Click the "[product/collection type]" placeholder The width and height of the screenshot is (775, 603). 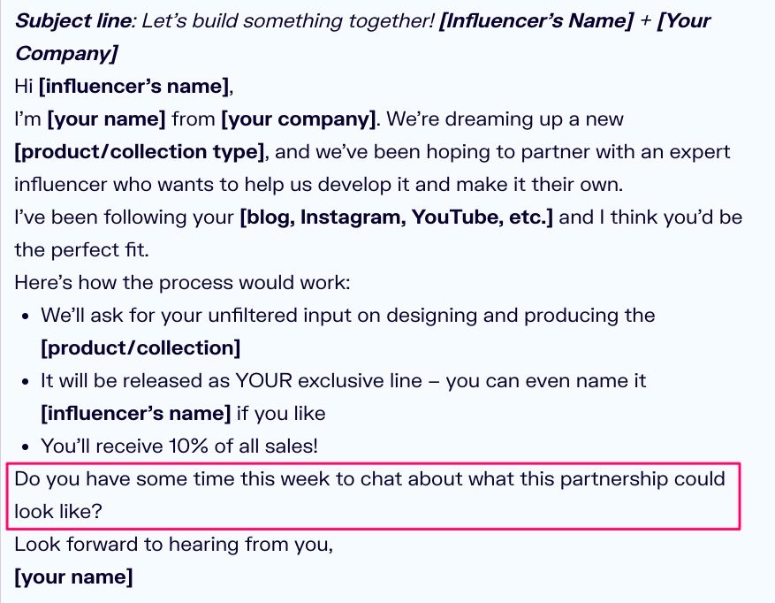(140, 151)
